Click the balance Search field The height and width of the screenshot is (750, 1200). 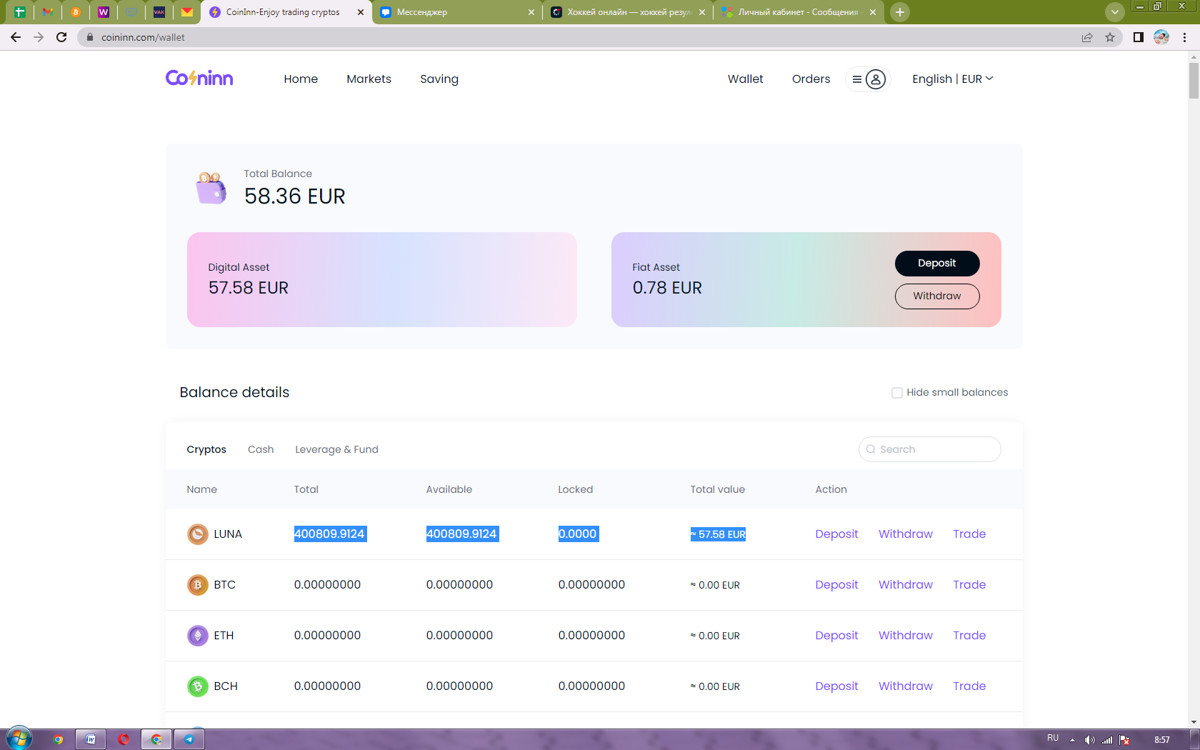click(x=929, y=449)
